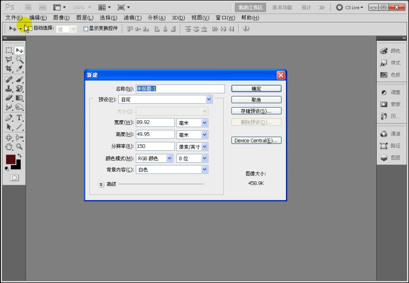Screen dimensions: 409x283
Task: Click the 存储预设 button
Action: (x=256, y=110)
